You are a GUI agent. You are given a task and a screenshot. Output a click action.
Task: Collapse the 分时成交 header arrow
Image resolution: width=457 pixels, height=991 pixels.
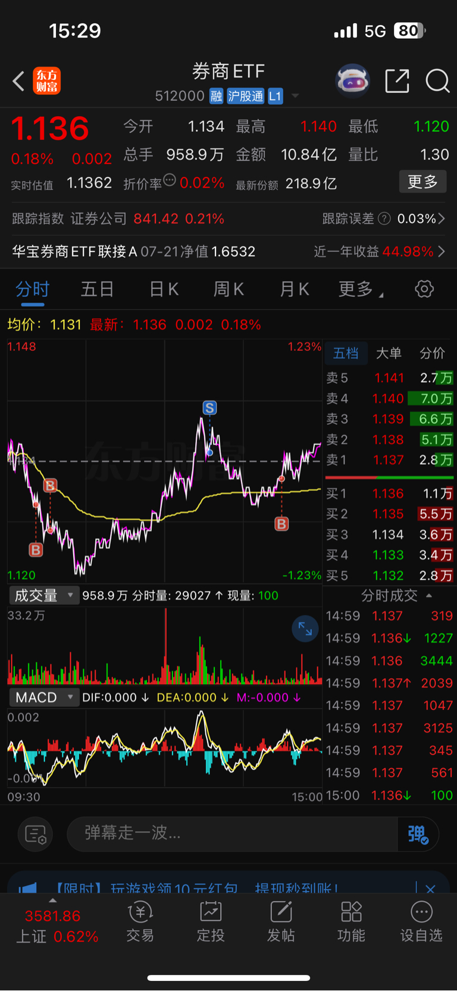pyautogui.click(x=429, y=595)
